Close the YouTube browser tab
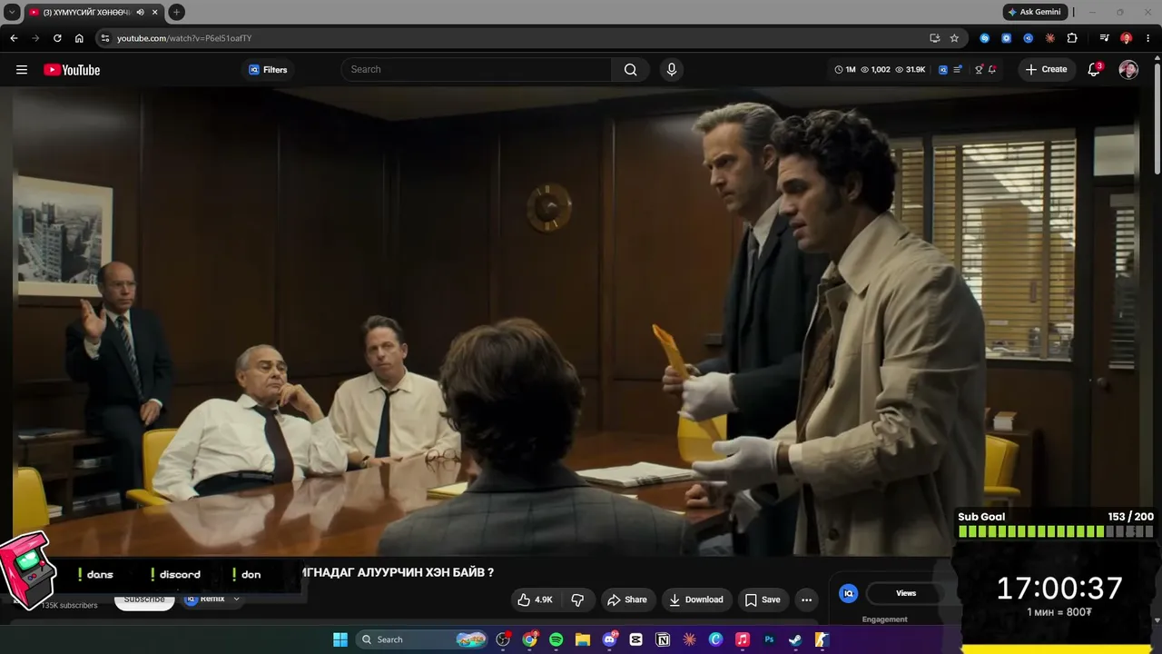1162x654 pixels. pyautogui.click(x=154, y=12)
